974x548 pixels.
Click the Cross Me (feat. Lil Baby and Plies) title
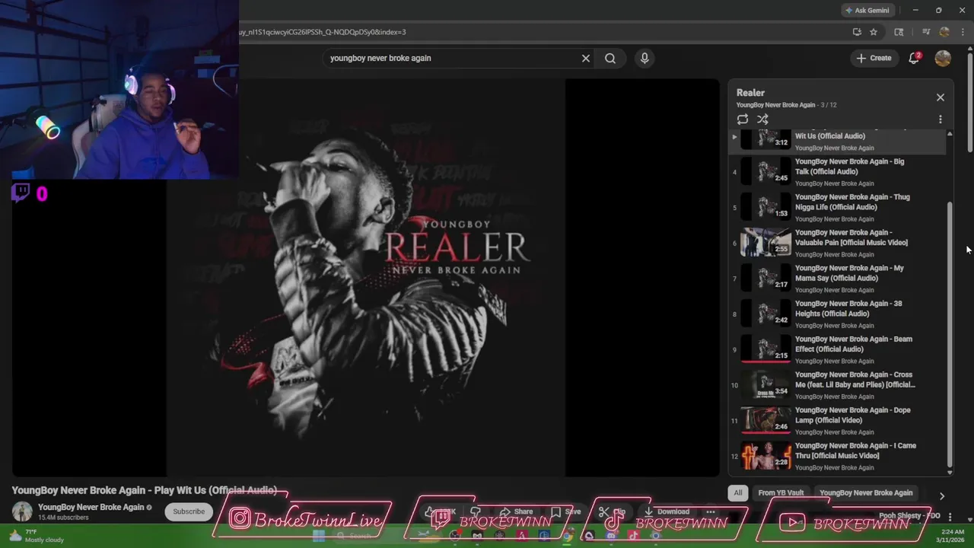pos(855,380)
